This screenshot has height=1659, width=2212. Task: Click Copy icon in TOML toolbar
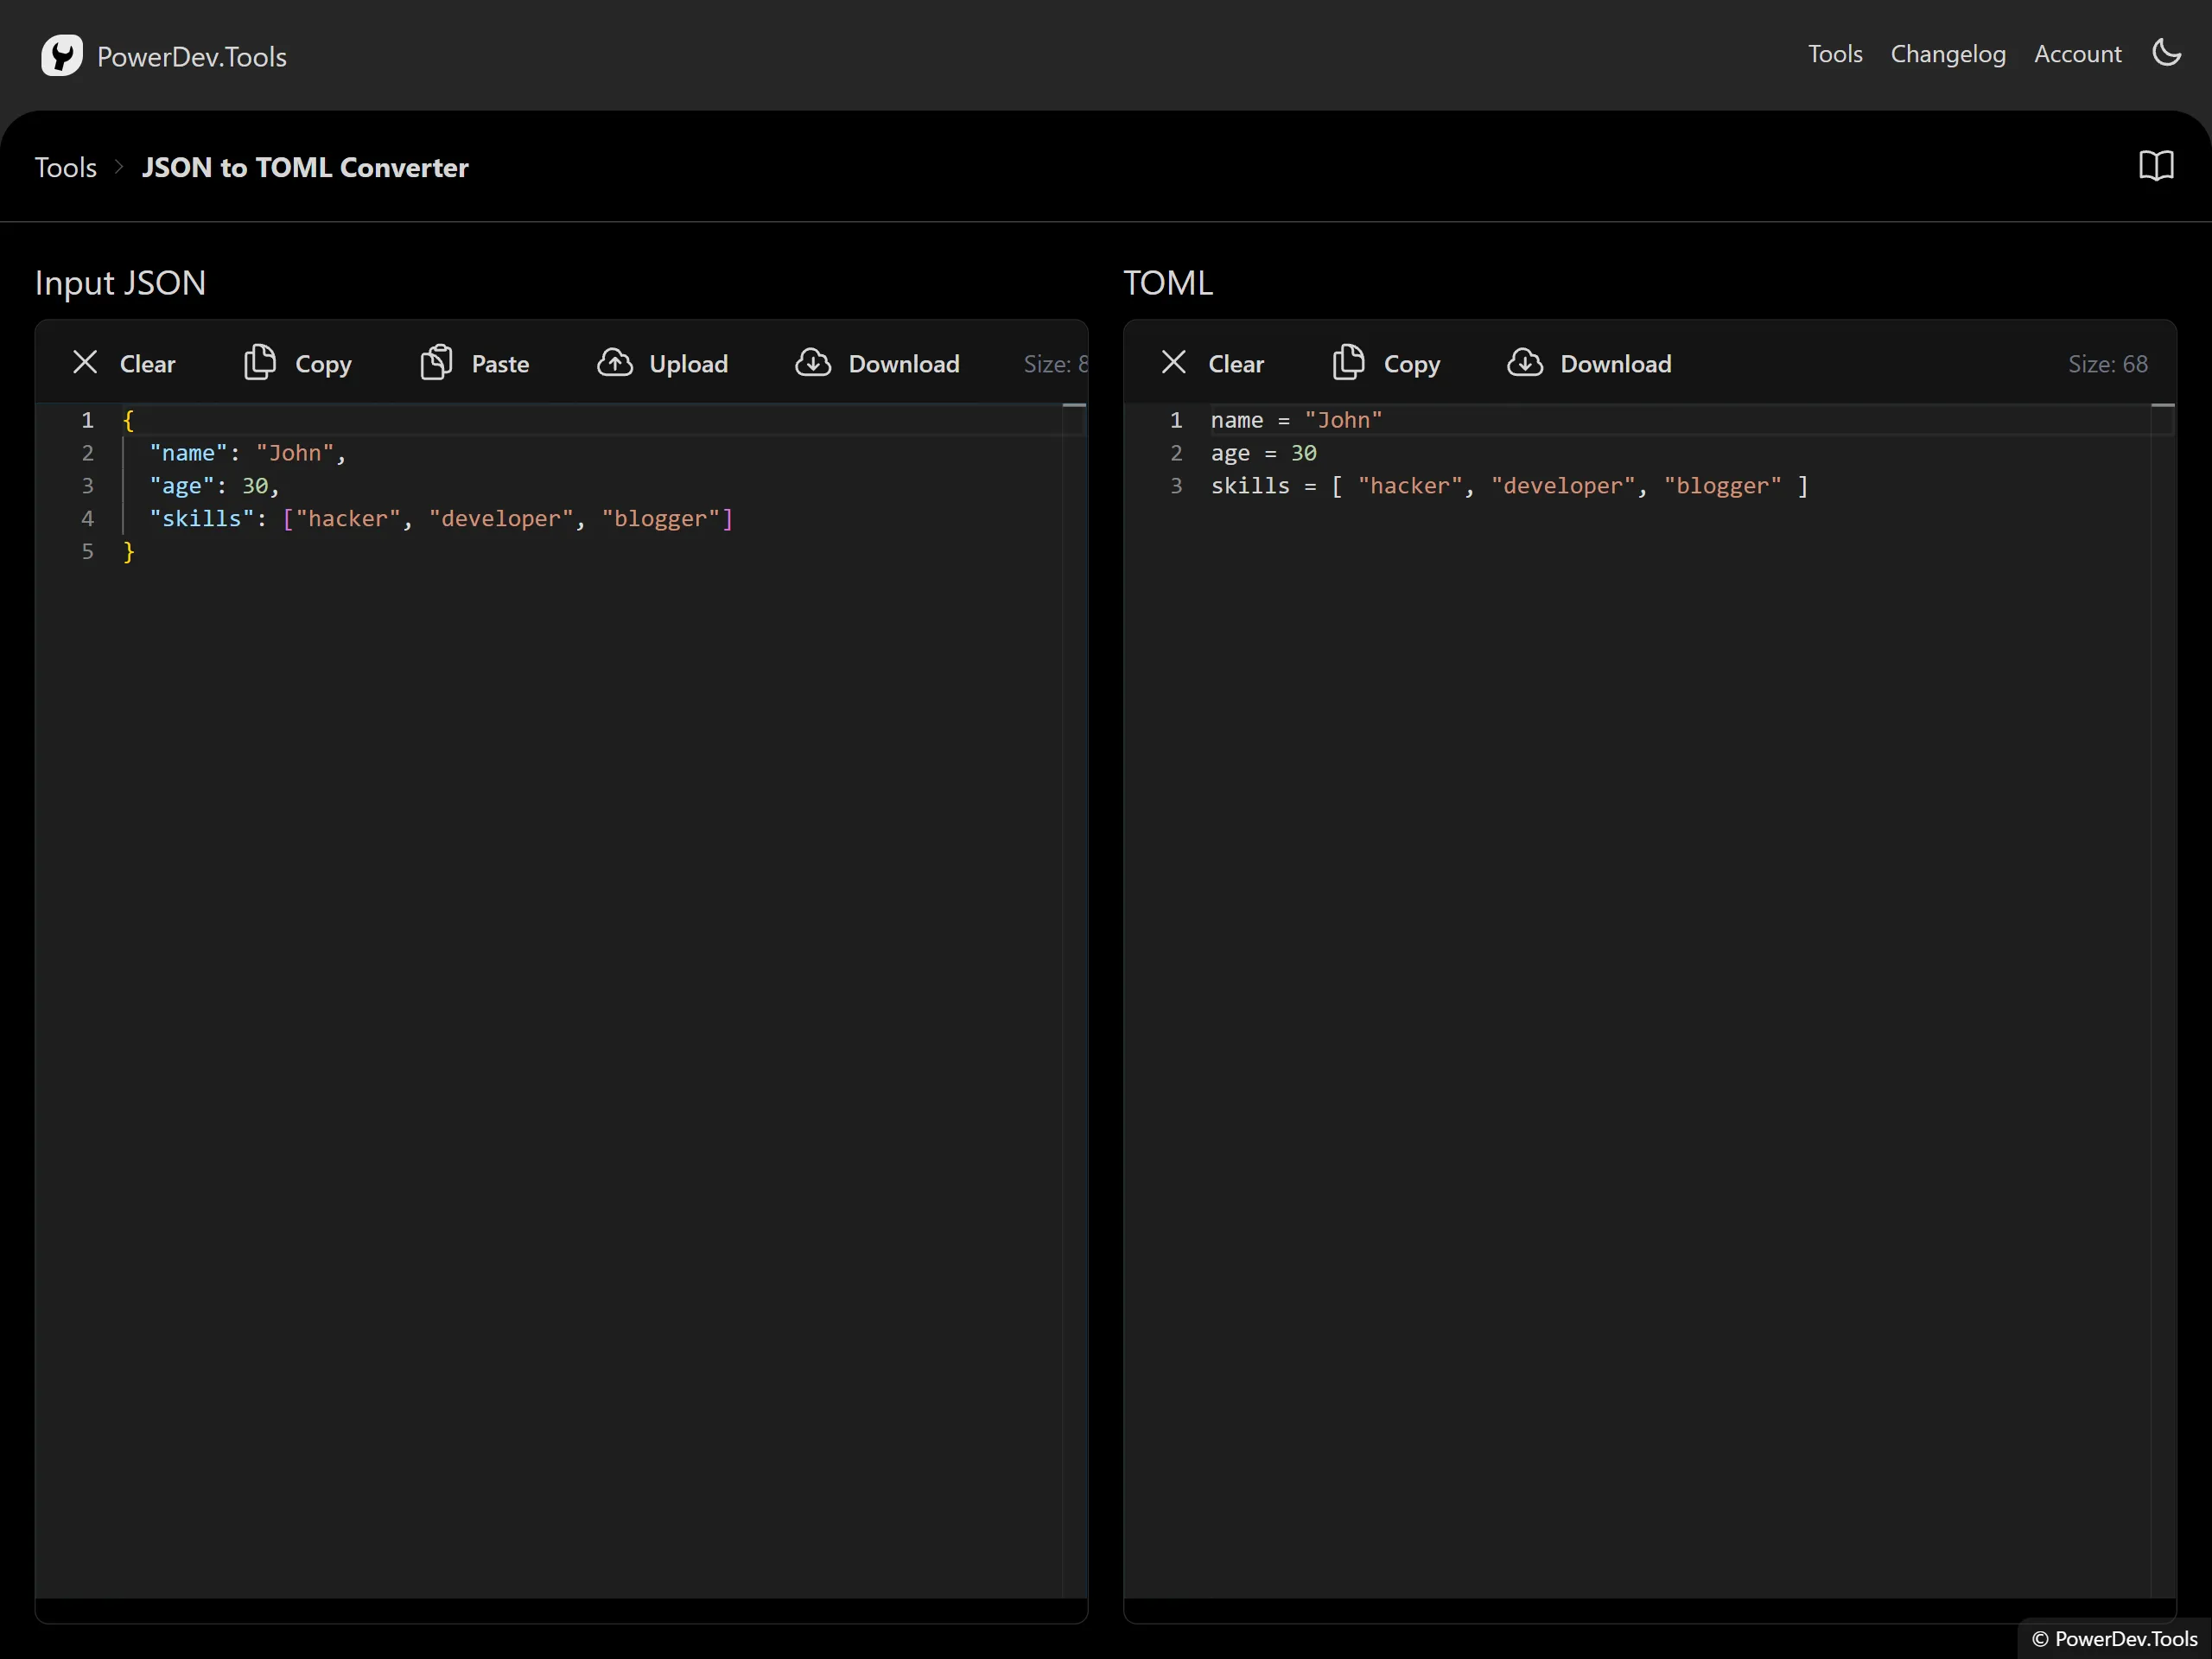1348,363
